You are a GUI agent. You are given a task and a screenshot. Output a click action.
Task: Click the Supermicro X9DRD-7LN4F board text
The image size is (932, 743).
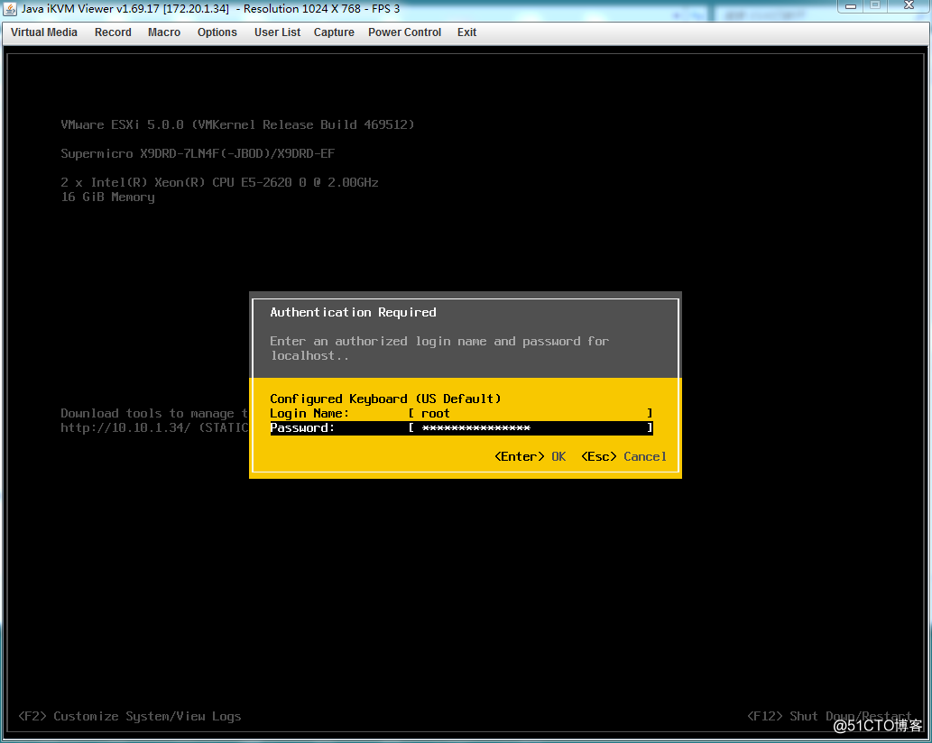(x=198, y=154)
